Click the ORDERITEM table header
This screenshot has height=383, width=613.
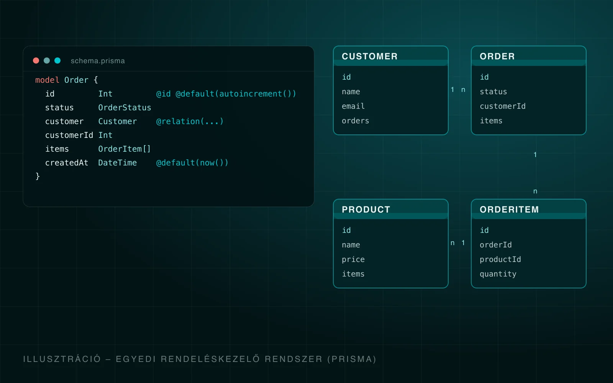(x=529, y=210)
